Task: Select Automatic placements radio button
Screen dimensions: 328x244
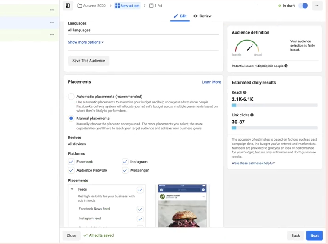Action: tap(71, 97)
